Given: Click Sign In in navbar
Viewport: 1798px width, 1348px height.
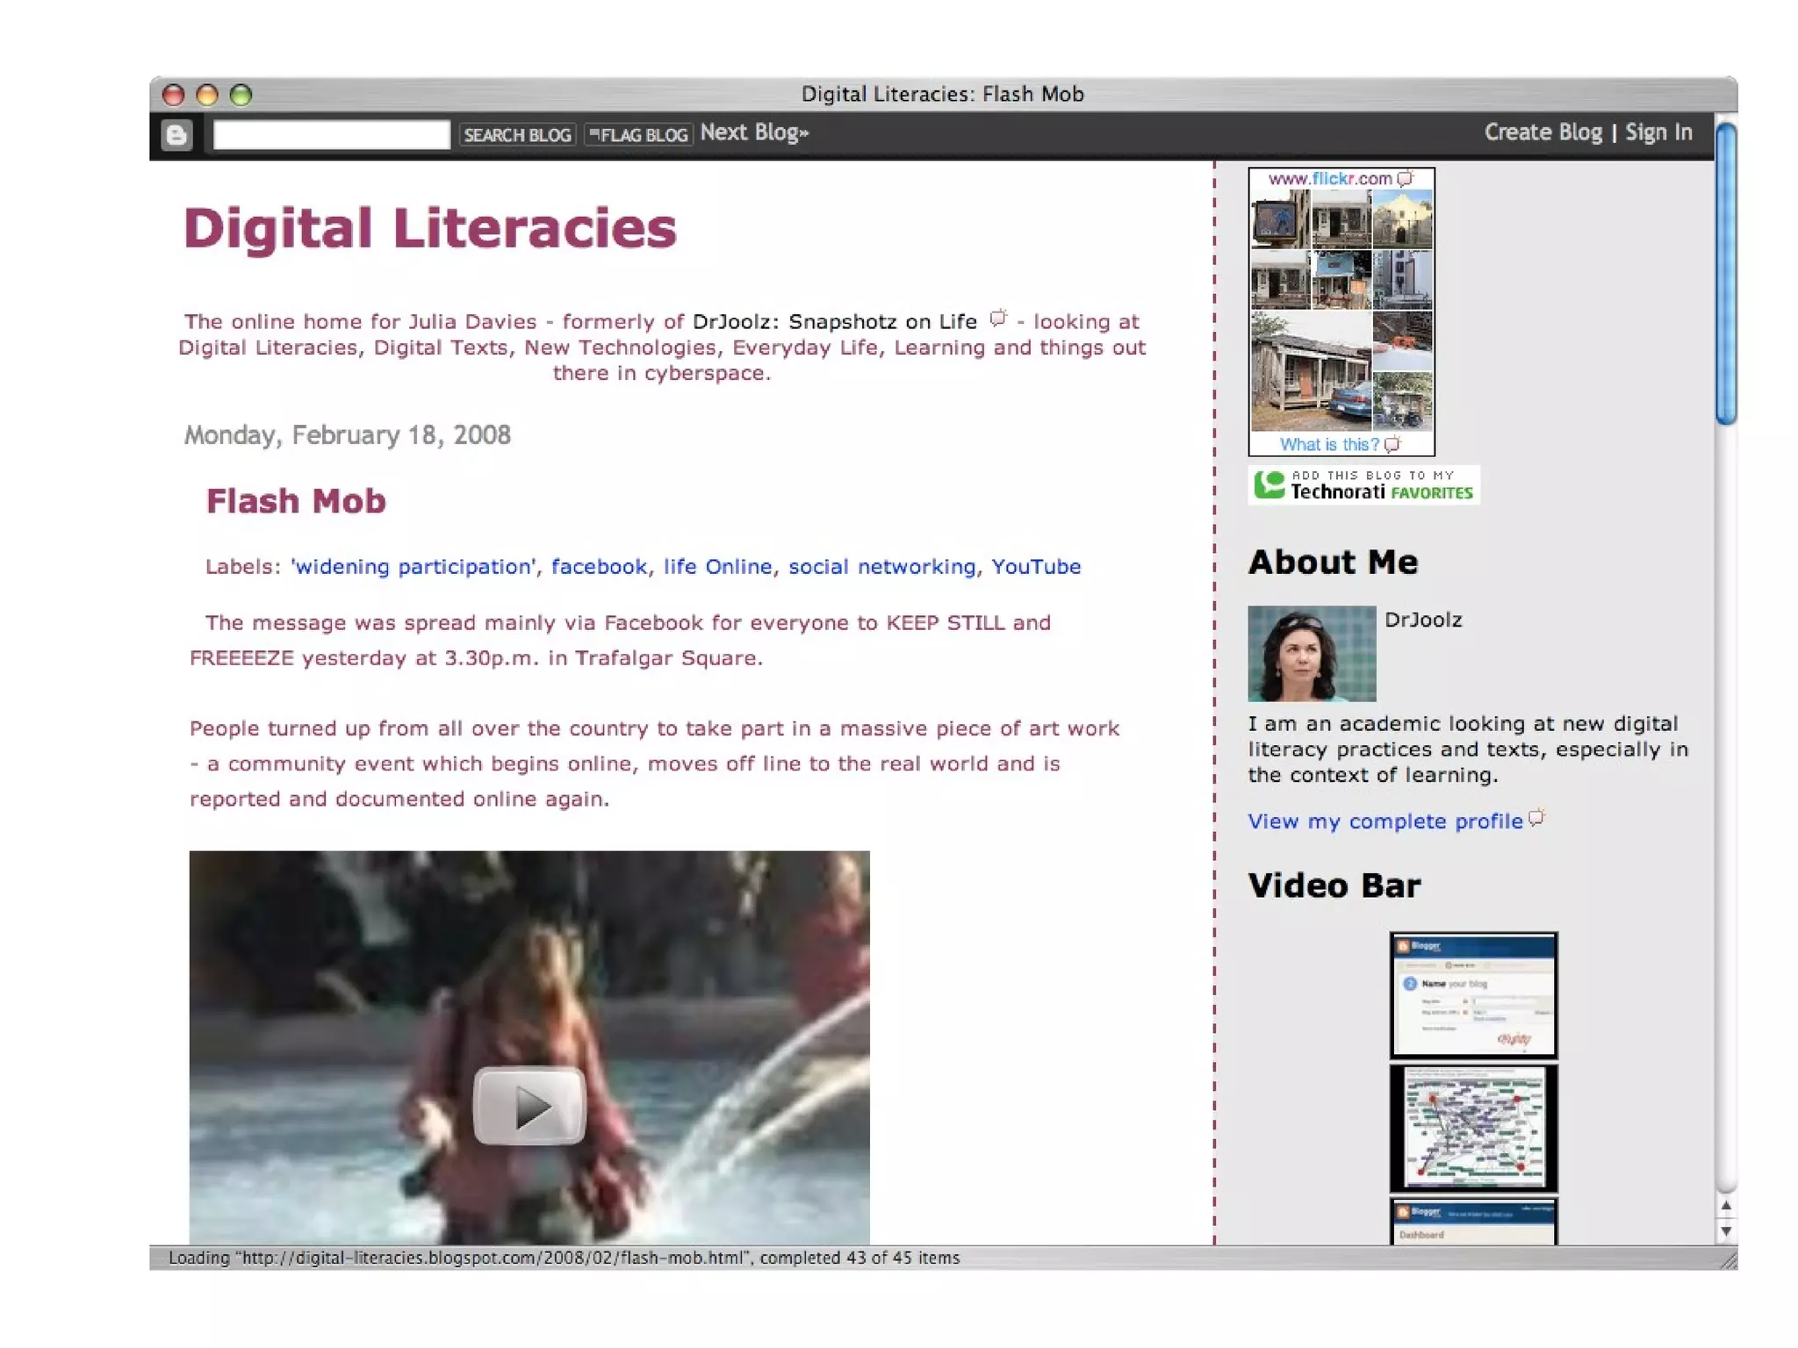Looking at the screenshot, I should point(1658,133).
